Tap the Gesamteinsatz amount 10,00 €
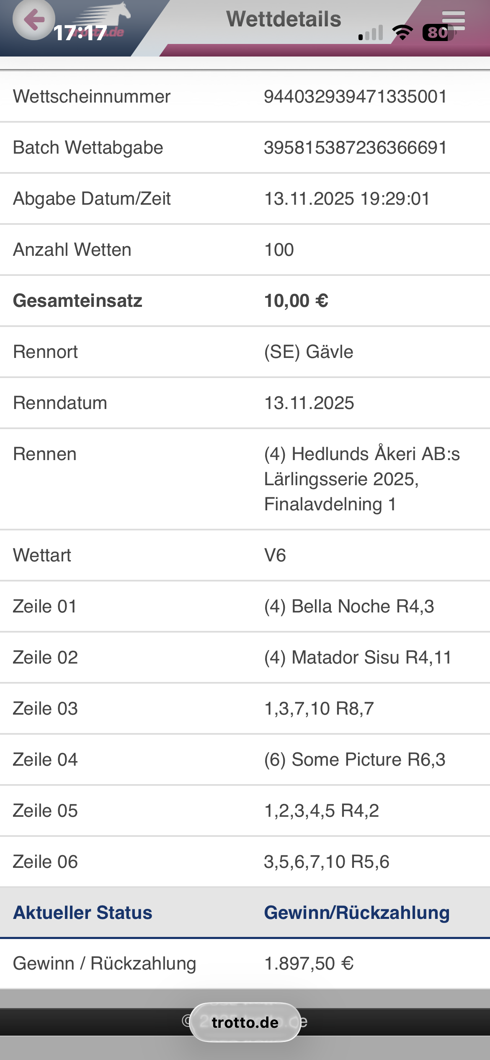The height and width of the screenshot is (1060, 490). click(x=296, y=301)
